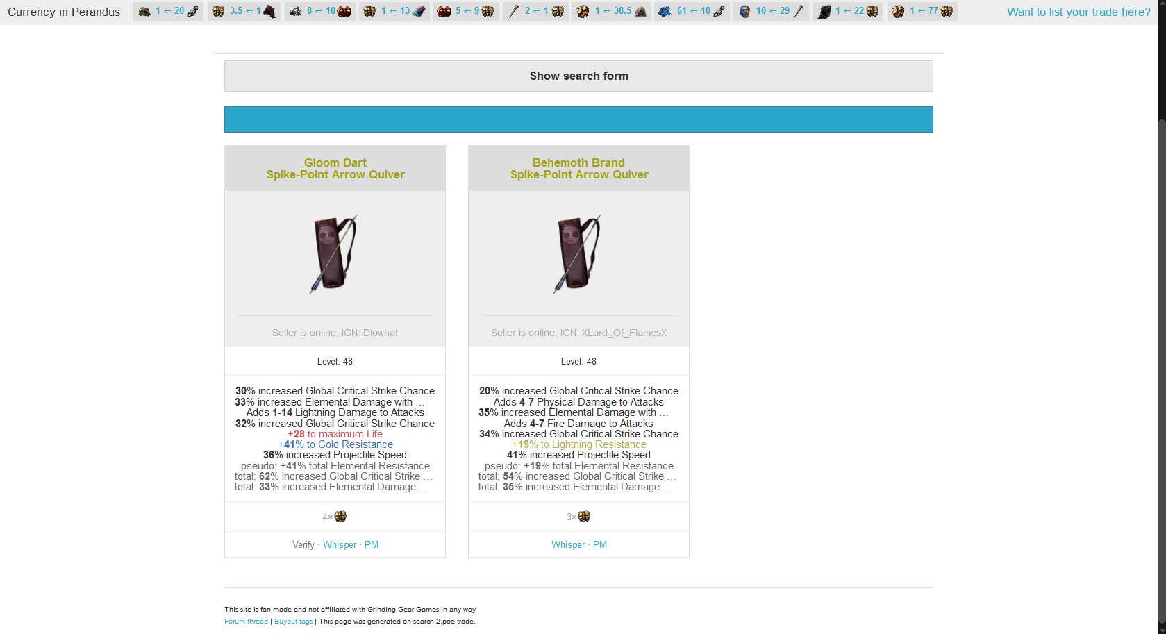Open the 1 ⇐ 13 currency offer

click(394, 11)
